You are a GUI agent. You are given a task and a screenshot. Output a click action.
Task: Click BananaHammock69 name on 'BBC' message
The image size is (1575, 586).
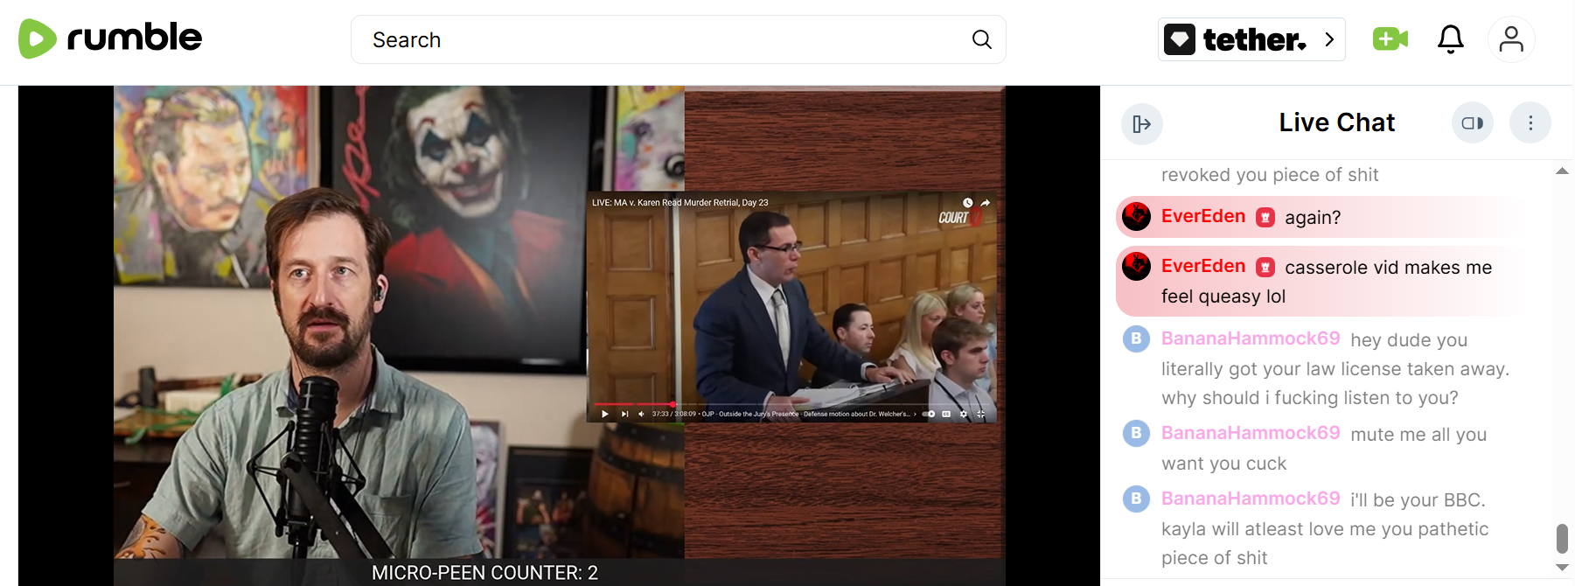(x=1251, y=499)
